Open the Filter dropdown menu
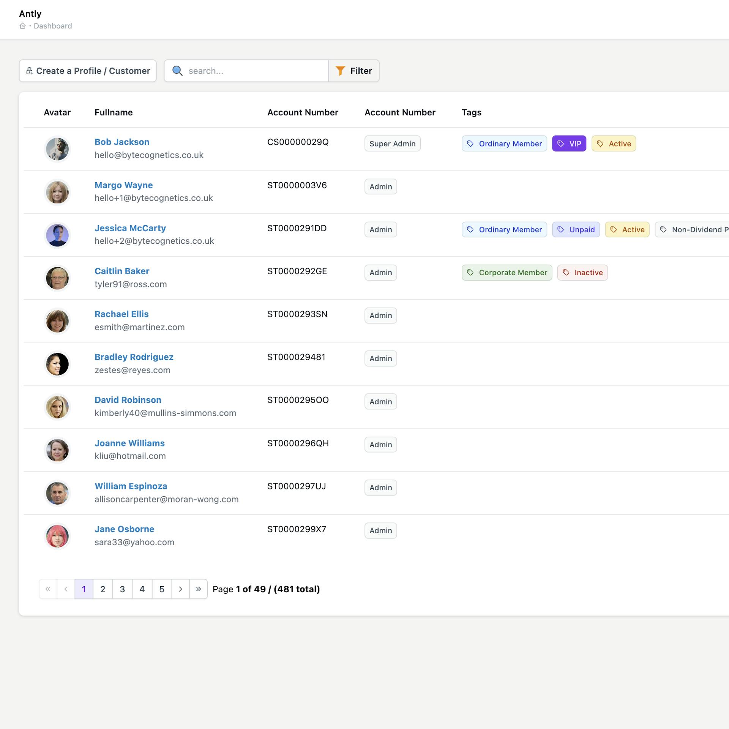The width and height of the screenshot is (729, 729). (354, 70)
